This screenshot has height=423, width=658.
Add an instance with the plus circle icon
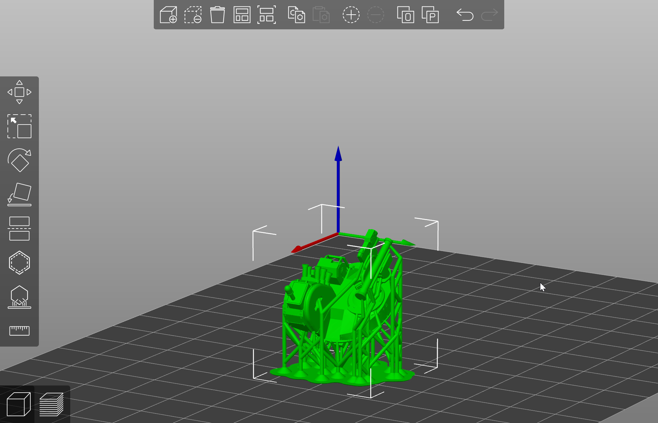tap(351, 15)
